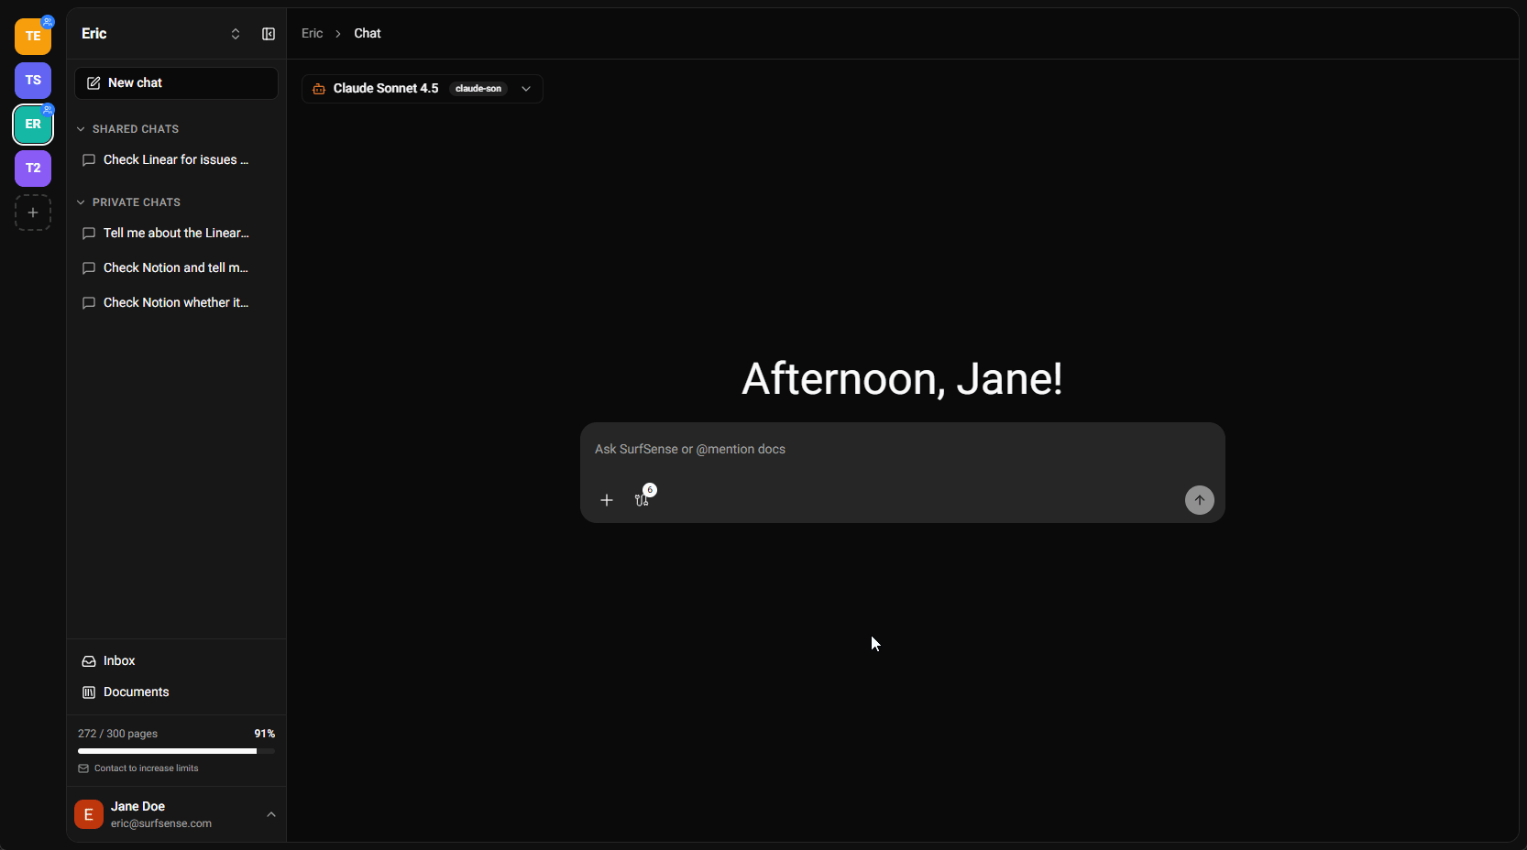The width and height of the screenshot is (1527, 850).
Task: Open the Claude Sonnet 4.5 model dropdown
Action: [422, 89]
